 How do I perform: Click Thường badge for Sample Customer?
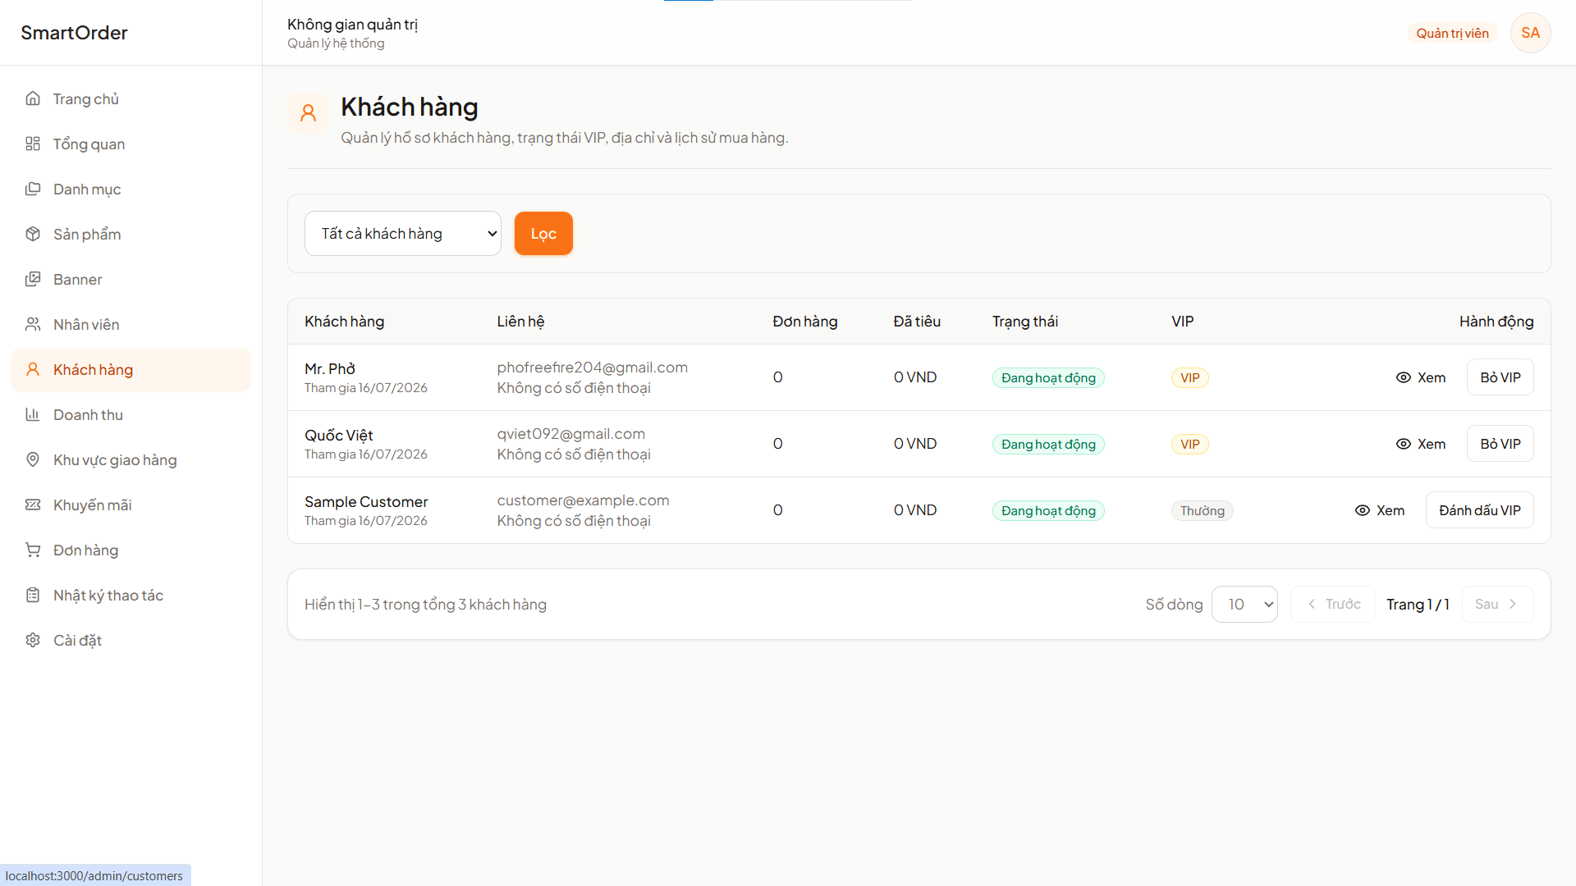tap(1202, 510)
